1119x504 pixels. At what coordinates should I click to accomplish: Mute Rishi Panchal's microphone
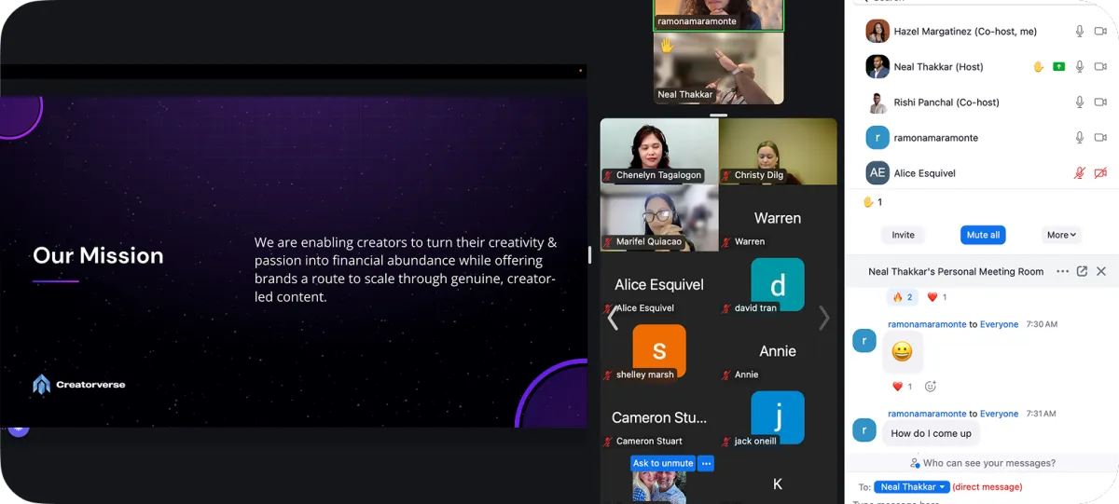(1080, 102)
